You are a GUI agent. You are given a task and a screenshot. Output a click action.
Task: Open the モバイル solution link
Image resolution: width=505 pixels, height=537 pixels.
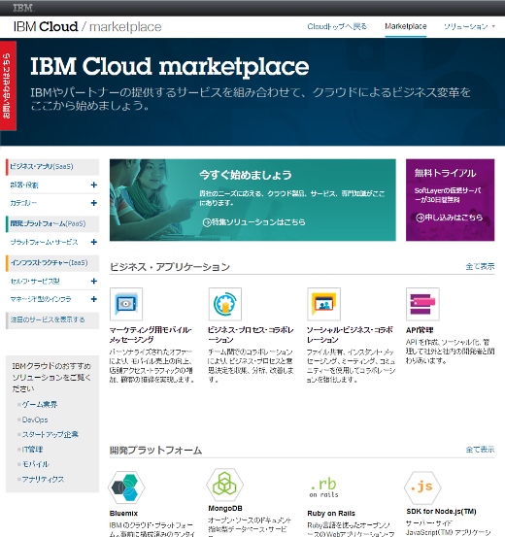coord(35,464)
